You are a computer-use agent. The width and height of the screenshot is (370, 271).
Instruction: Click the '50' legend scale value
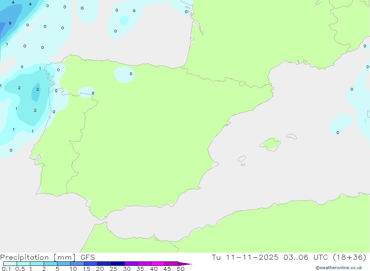181,269
